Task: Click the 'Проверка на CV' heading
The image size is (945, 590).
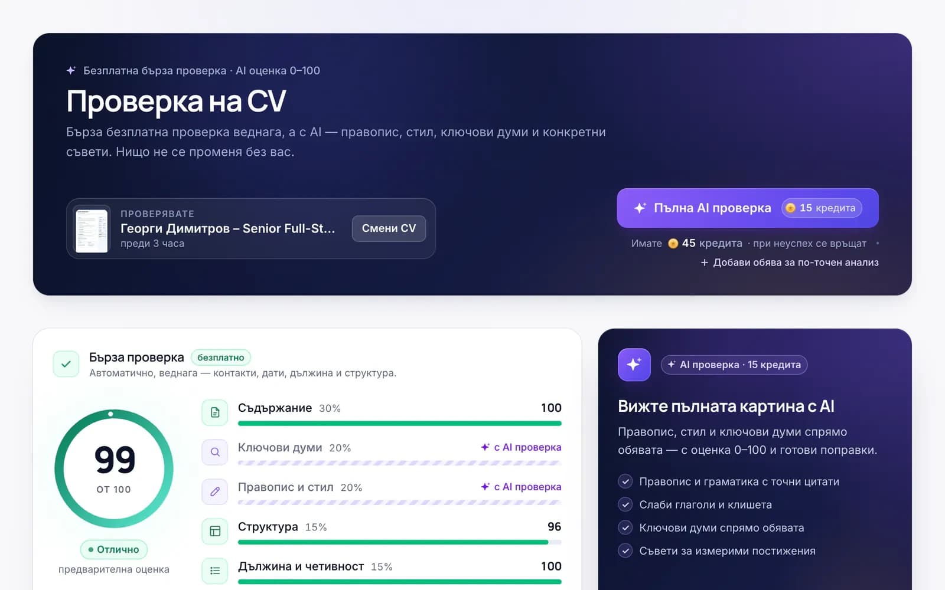Action: pyautogui.click(x=176, y=101)
